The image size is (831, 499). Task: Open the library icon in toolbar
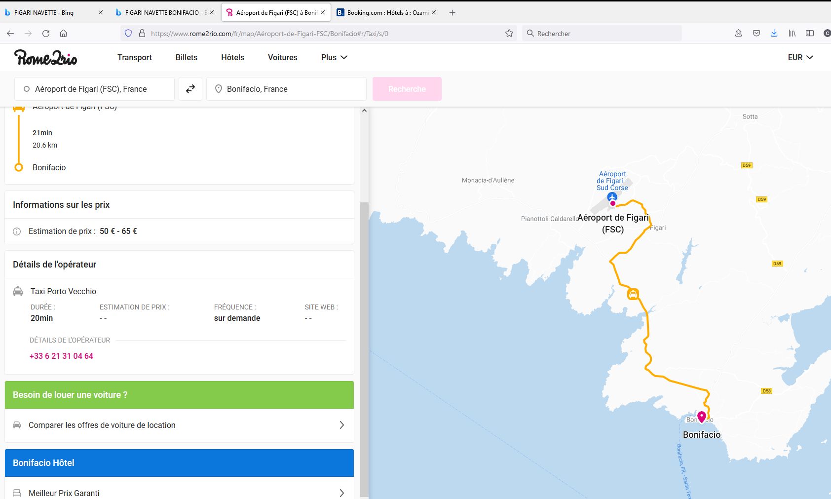[792, 33]
